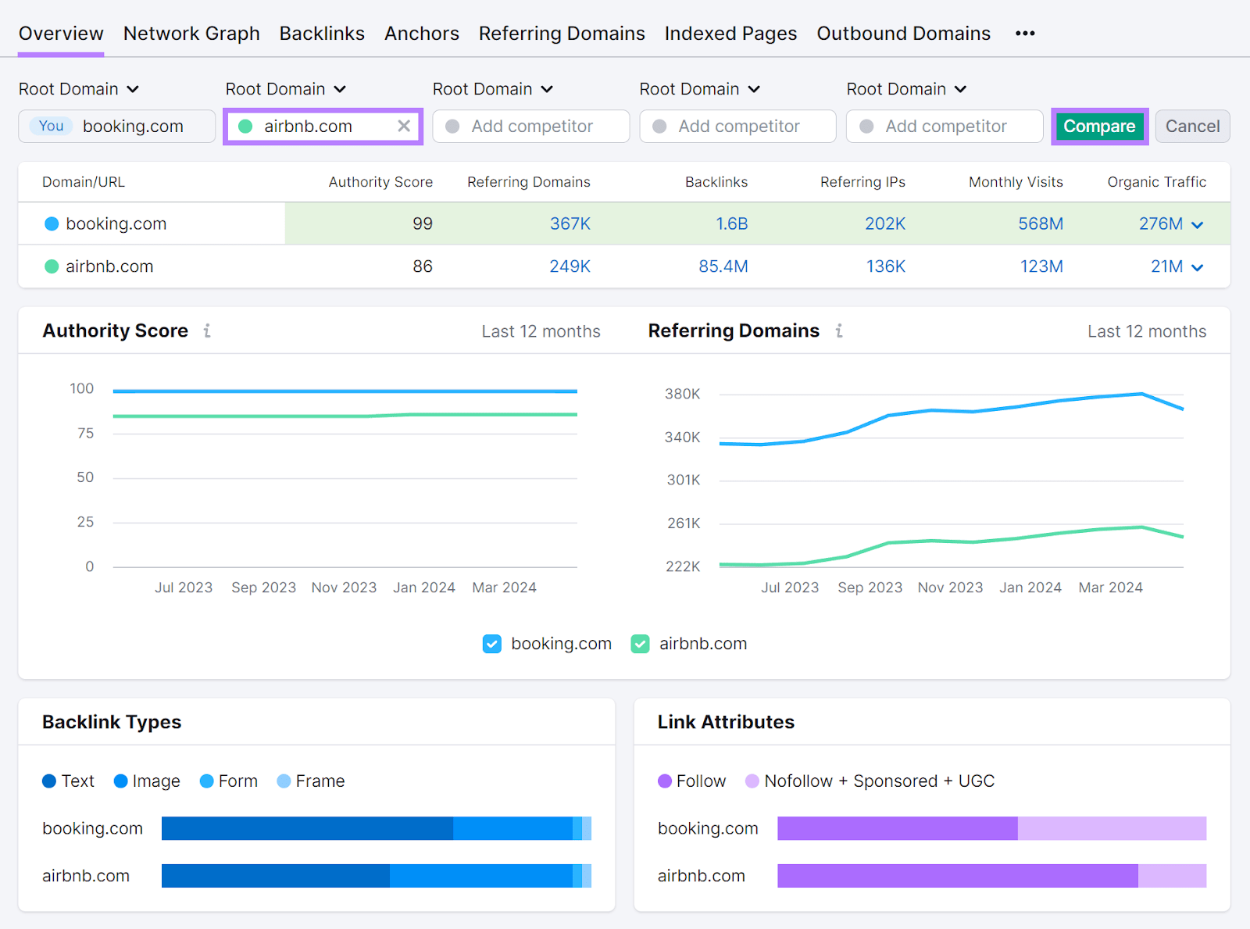
Task: Expand airbnb.com organic traffic details
Action: click(x=1196, y=266)
